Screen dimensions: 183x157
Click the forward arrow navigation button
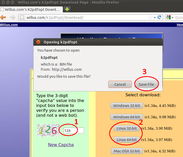(12, 17)
